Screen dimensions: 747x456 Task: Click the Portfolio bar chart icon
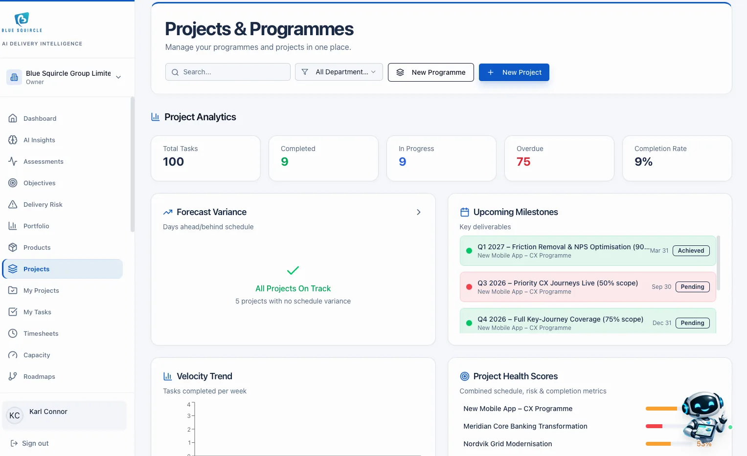13,226
